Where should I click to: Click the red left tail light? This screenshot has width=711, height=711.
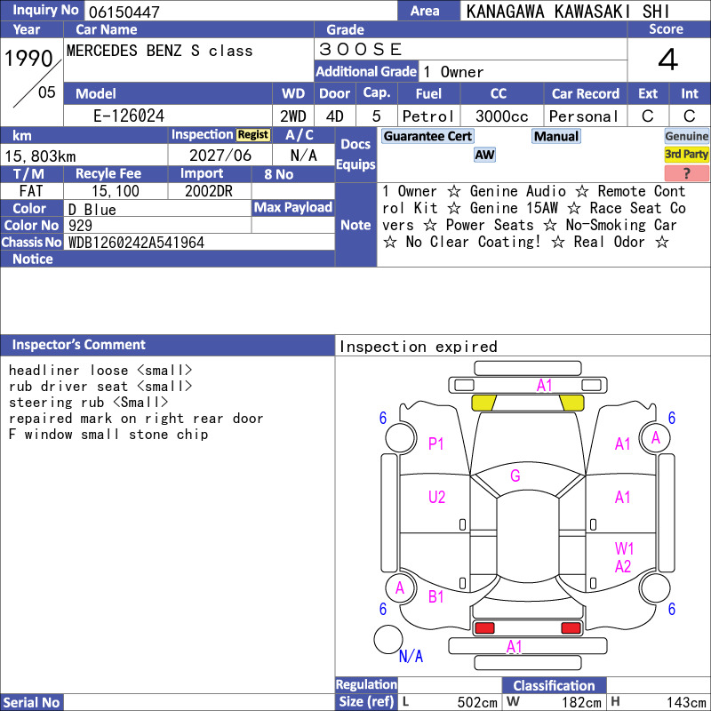click(x=484, y=628)
